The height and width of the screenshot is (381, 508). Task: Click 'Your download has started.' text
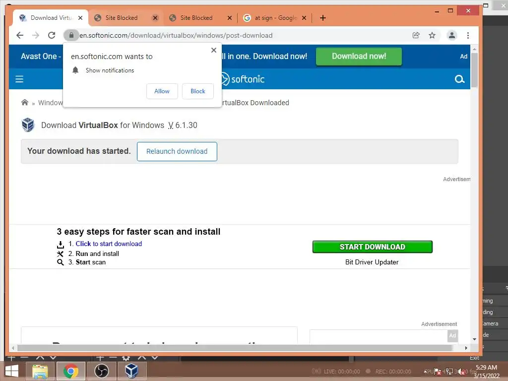coord(79,151)
